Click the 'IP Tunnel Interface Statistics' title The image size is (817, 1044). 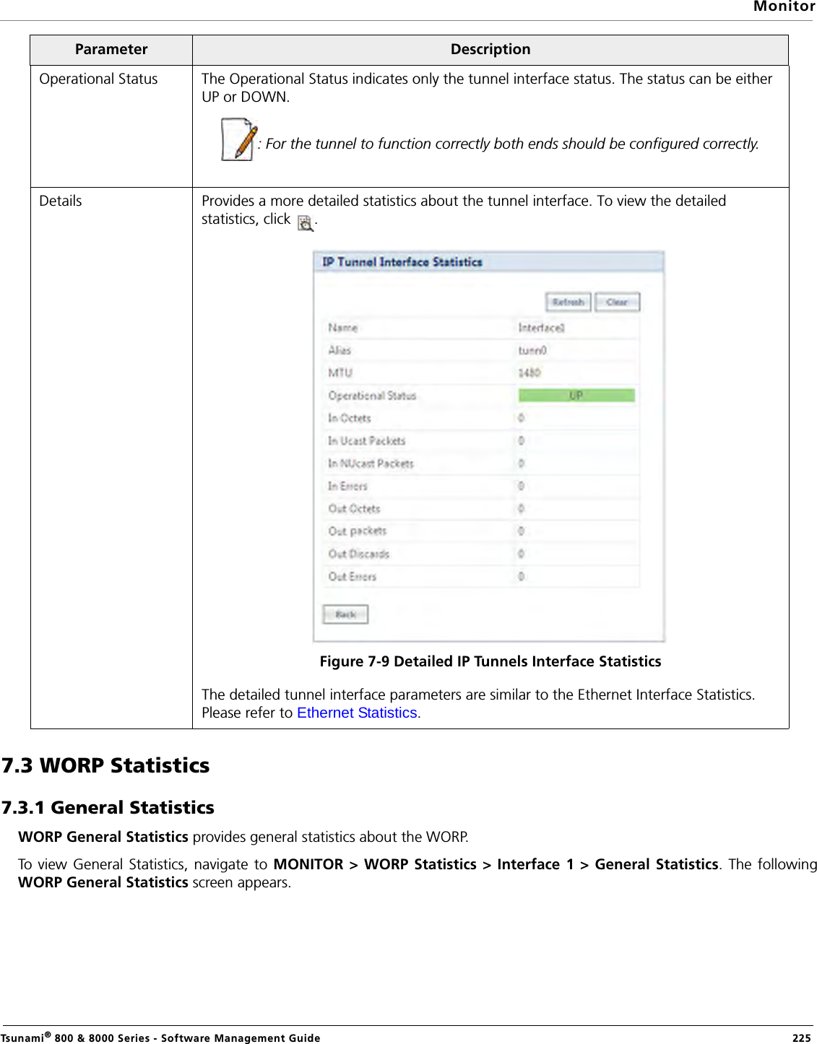402,262
